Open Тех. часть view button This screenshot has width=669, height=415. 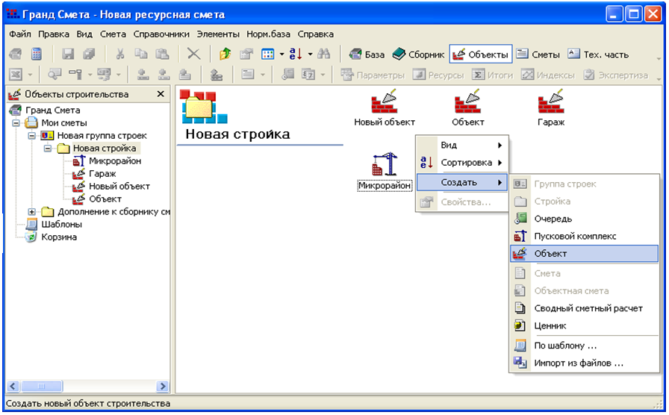(598, 54)
